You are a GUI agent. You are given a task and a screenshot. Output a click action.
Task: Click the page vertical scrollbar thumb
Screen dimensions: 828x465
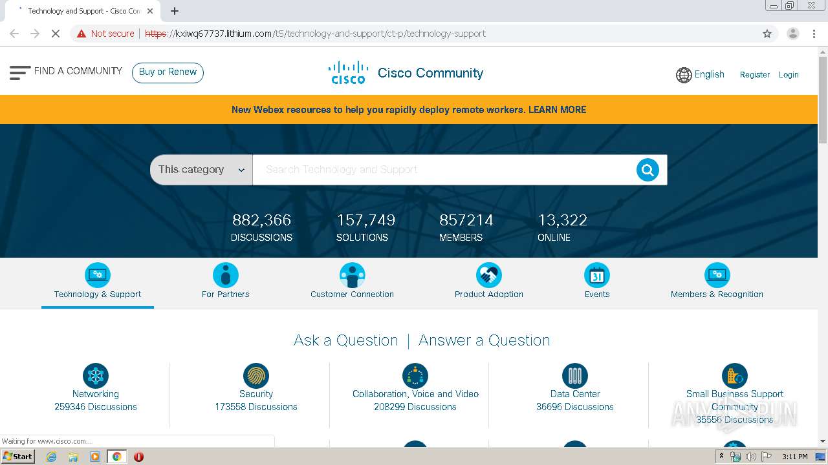[823, 100]
